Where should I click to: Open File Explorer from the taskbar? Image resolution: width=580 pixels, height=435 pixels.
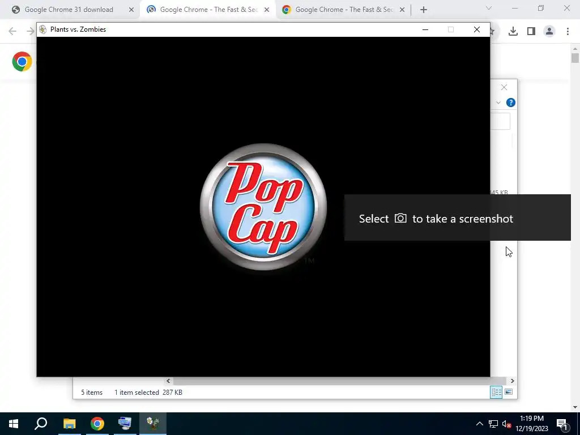point(69,424)
